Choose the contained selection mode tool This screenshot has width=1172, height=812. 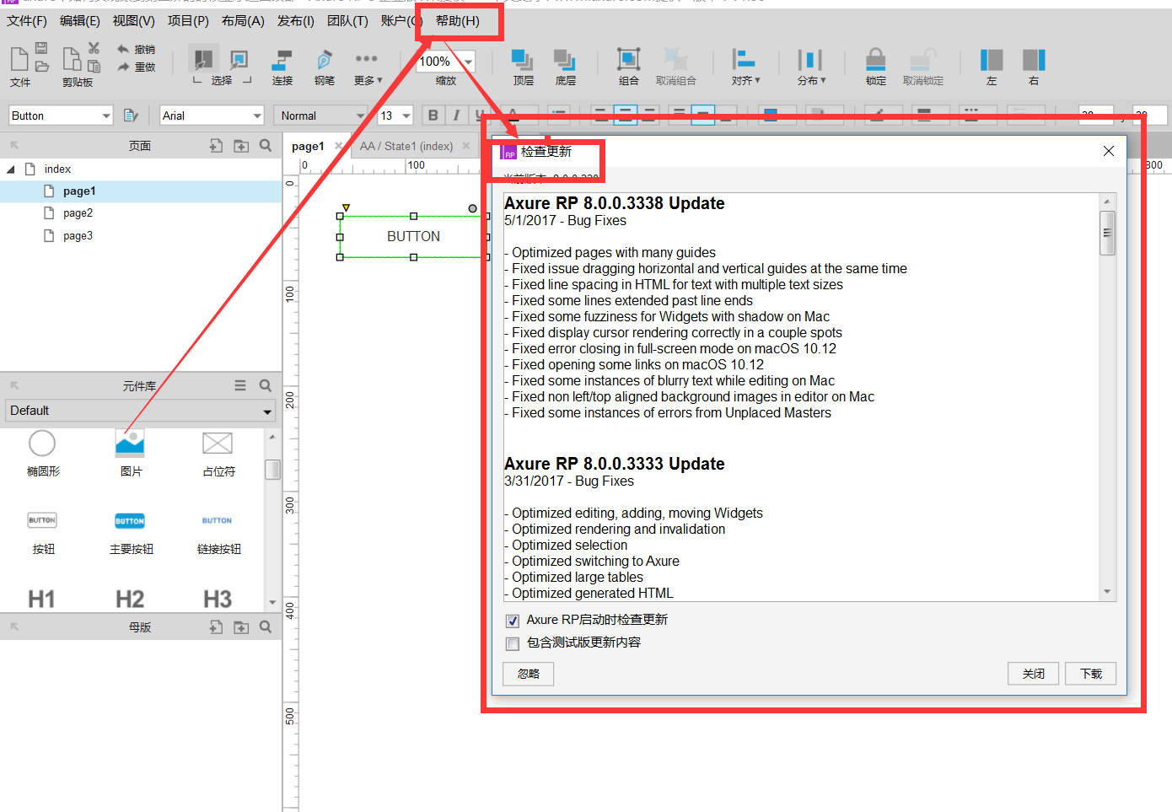click(x=239, y=59)
